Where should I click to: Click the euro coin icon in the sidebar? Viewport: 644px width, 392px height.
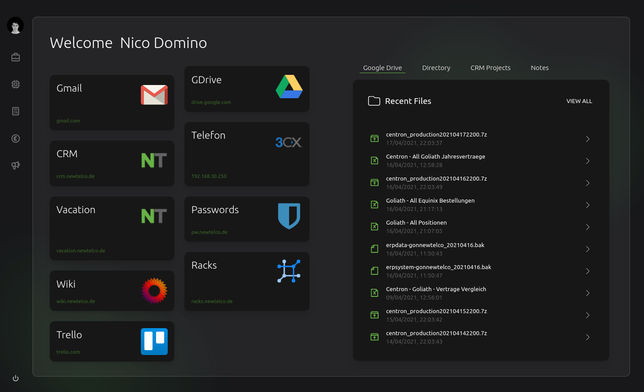pyautogui.click(x=15, y=139)
